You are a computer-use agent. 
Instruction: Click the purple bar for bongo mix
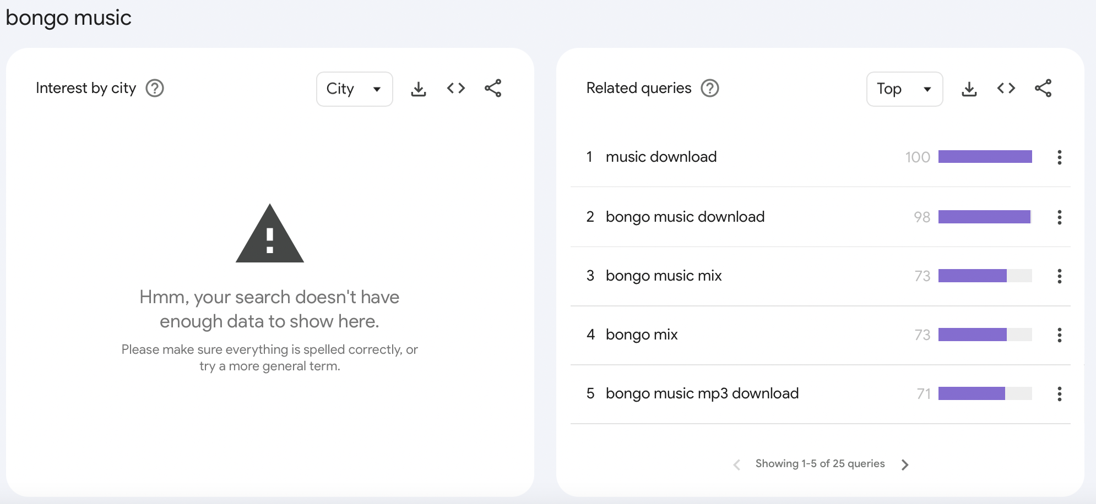[973, 335]
